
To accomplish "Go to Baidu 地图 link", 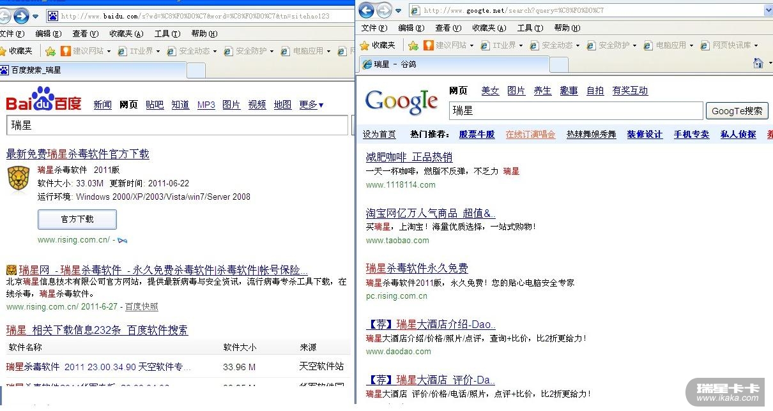I will 282,105.
